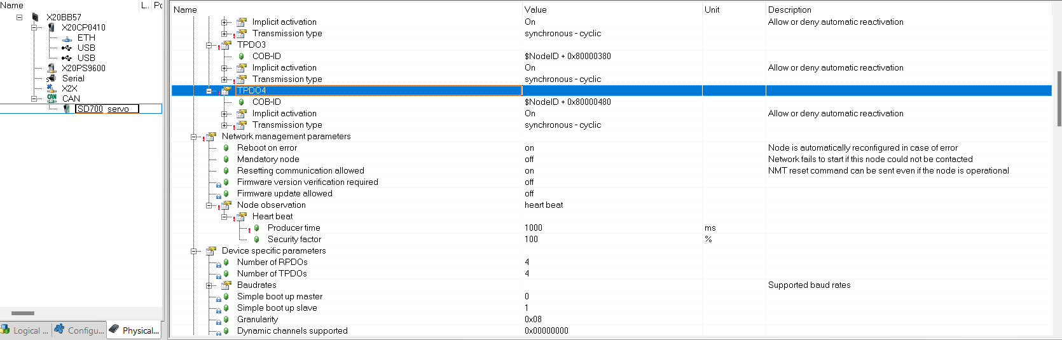The image size is (1062, 340).
Task: Collapse the Heart beat node
Action: point(224,217)
